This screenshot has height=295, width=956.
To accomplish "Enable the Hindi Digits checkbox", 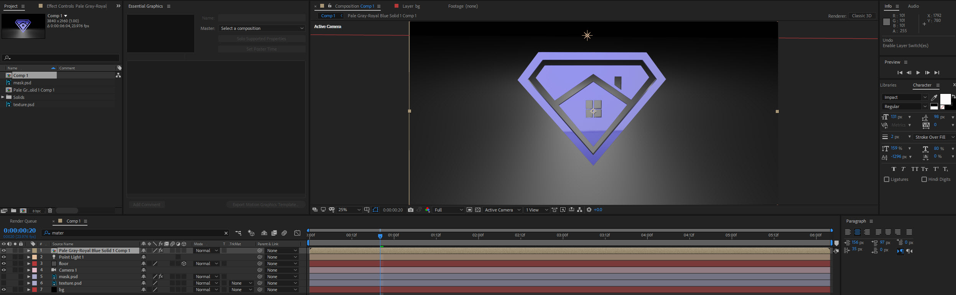I will (x=924, y=179).
